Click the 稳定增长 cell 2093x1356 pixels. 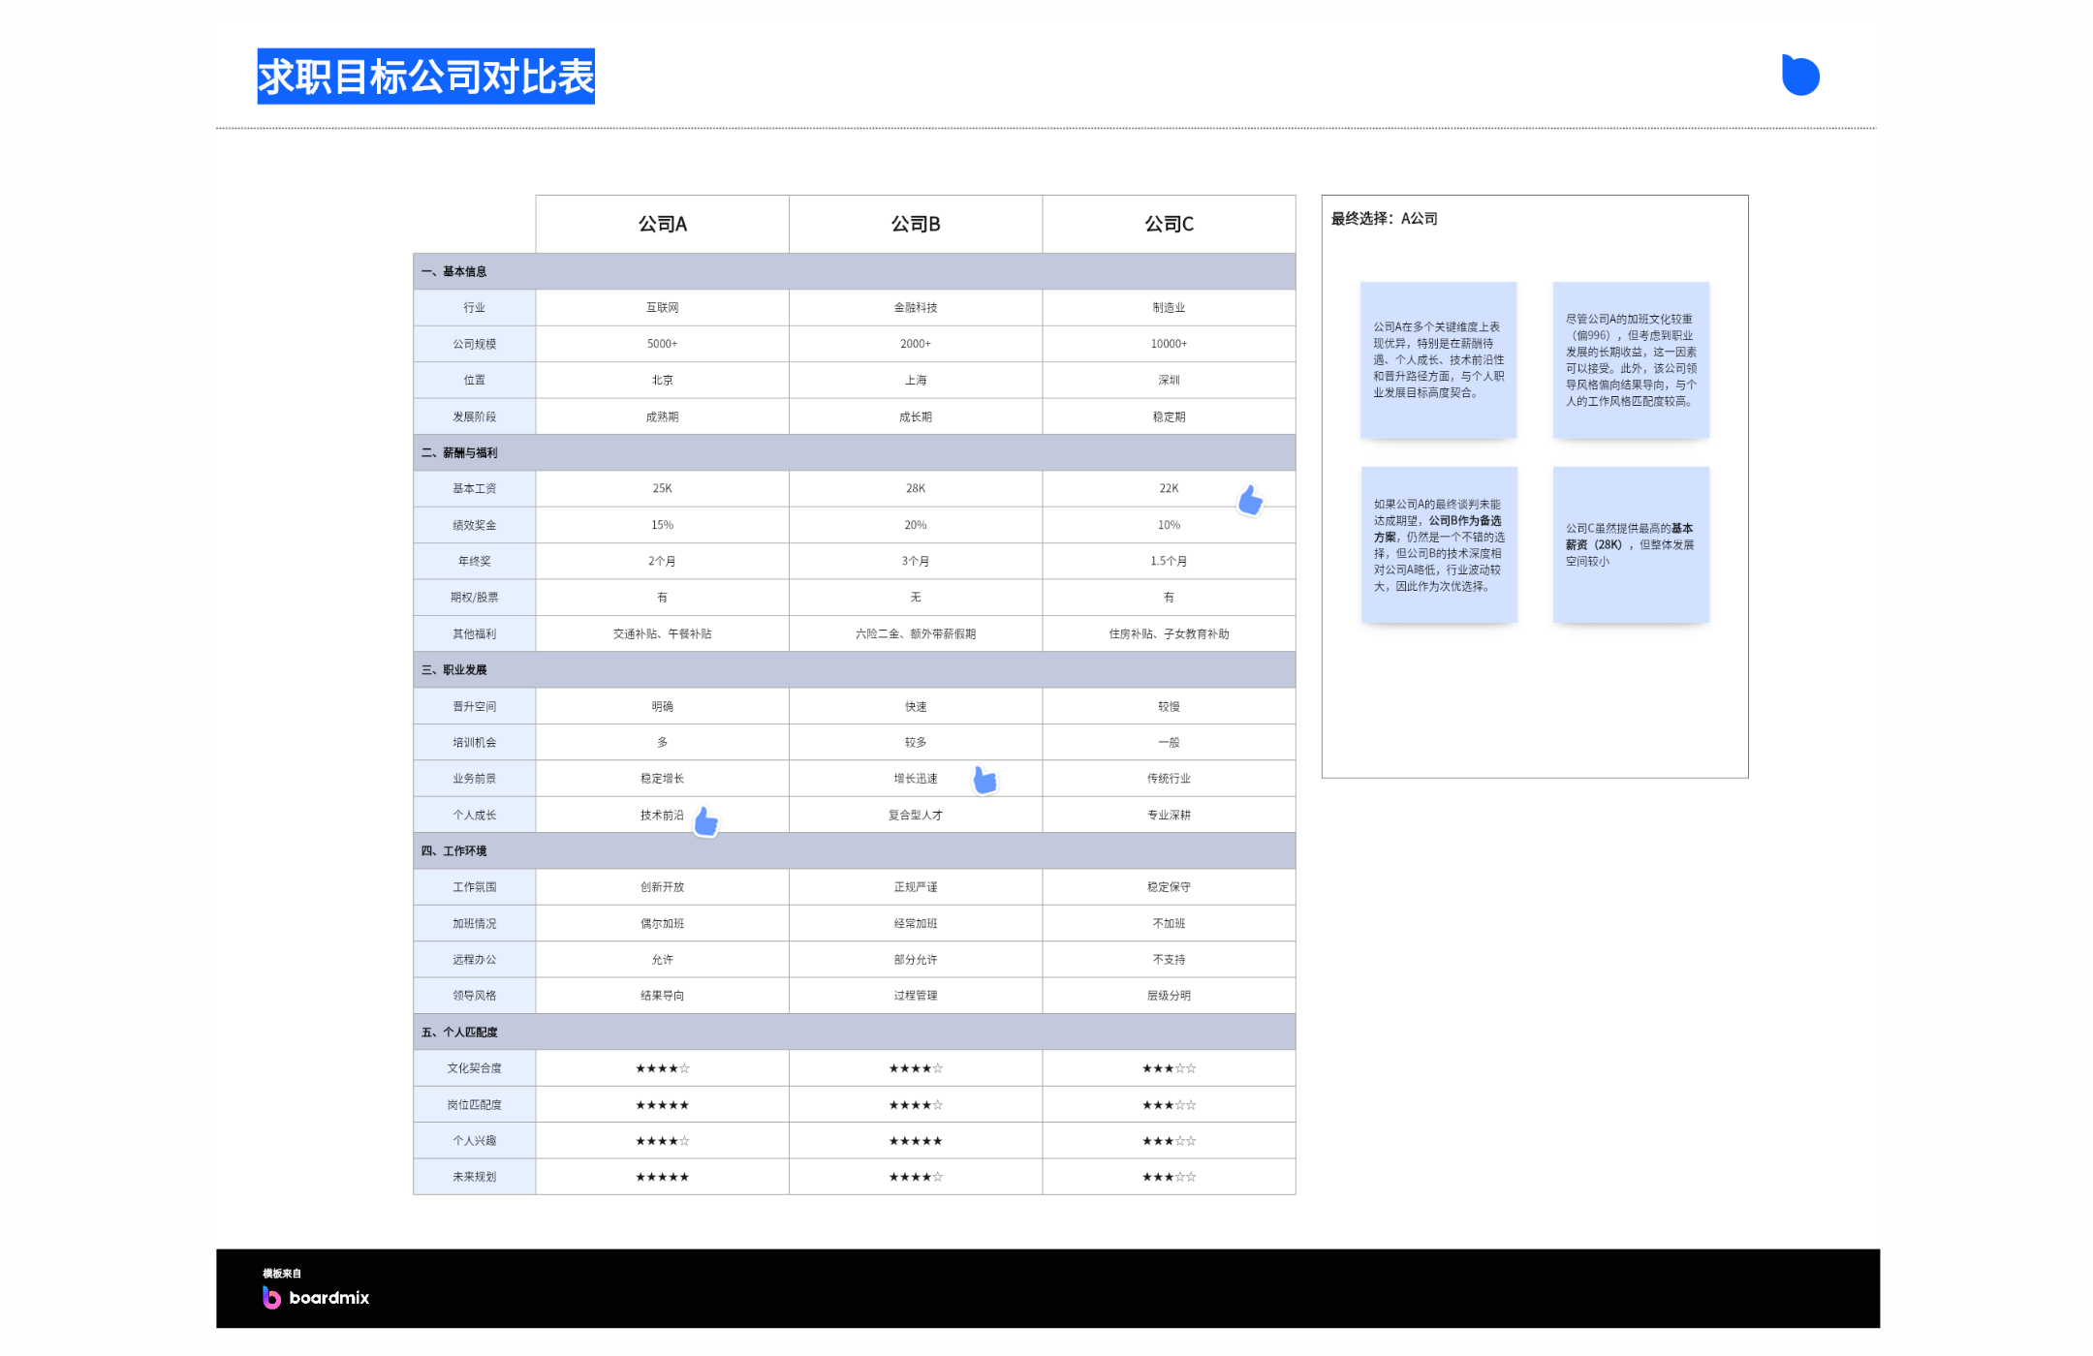[x=662, y=778]
